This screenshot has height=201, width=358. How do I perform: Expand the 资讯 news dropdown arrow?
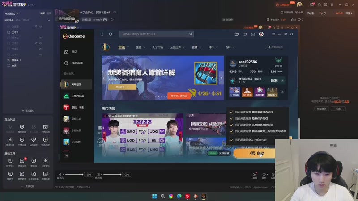[128, 47]
